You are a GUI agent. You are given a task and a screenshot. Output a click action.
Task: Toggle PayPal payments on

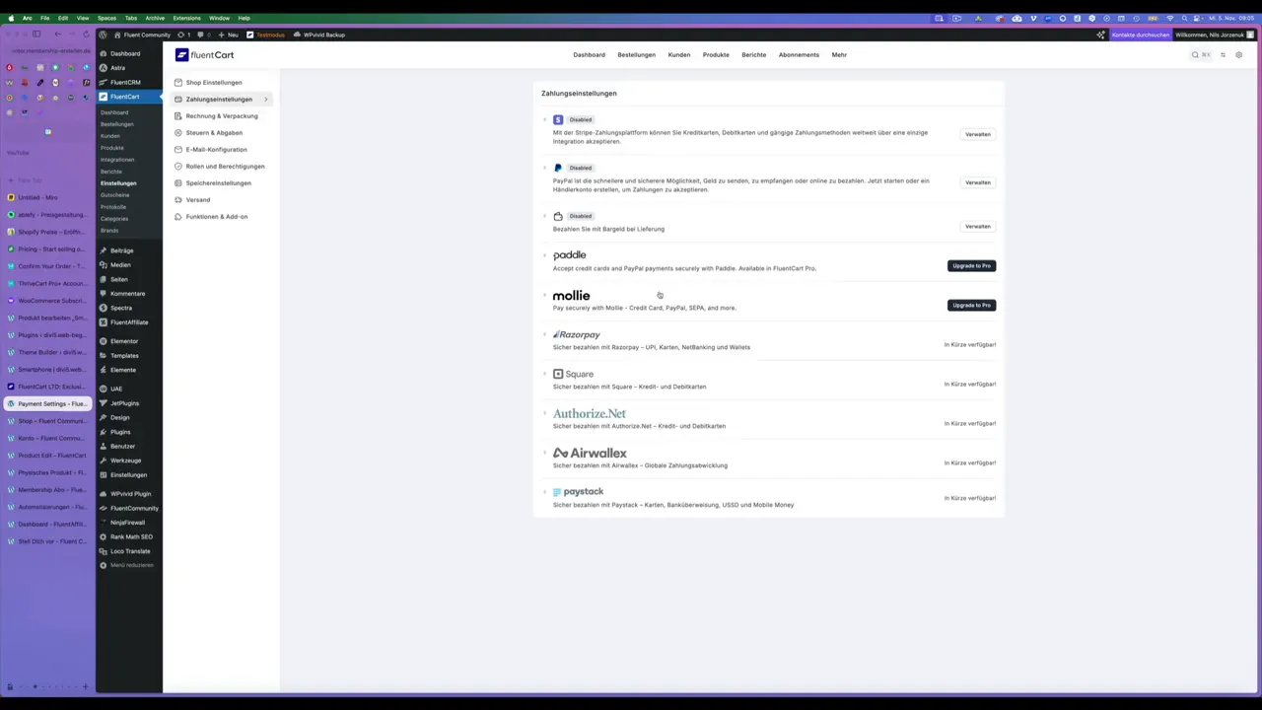545,168
